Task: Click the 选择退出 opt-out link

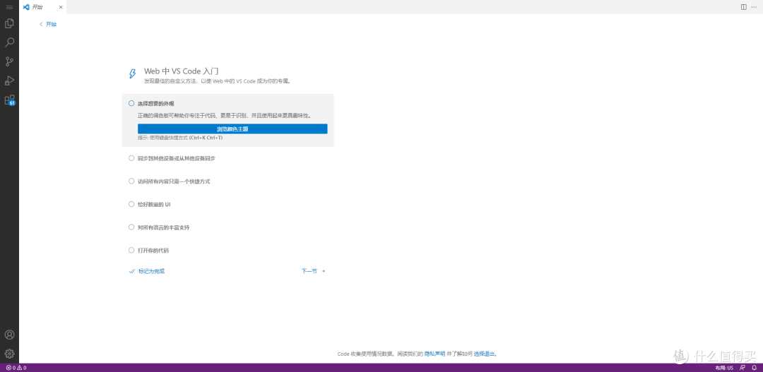Action: point(484,354)
